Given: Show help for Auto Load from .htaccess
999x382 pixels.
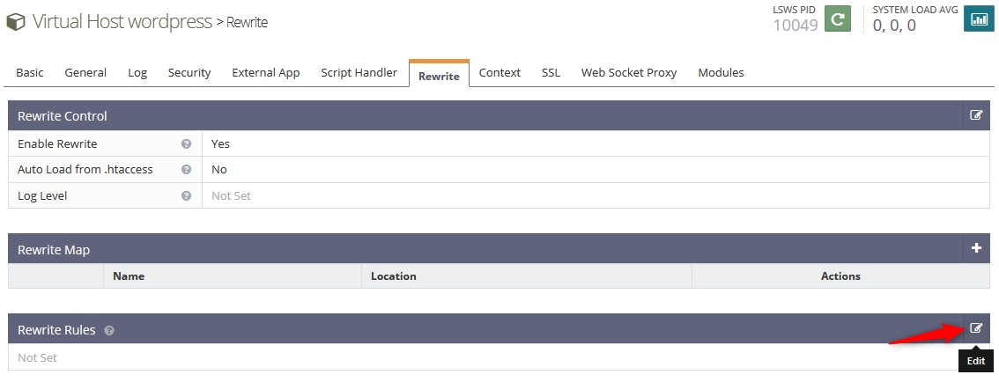Looking at the screenshot, I should point(186,170).
